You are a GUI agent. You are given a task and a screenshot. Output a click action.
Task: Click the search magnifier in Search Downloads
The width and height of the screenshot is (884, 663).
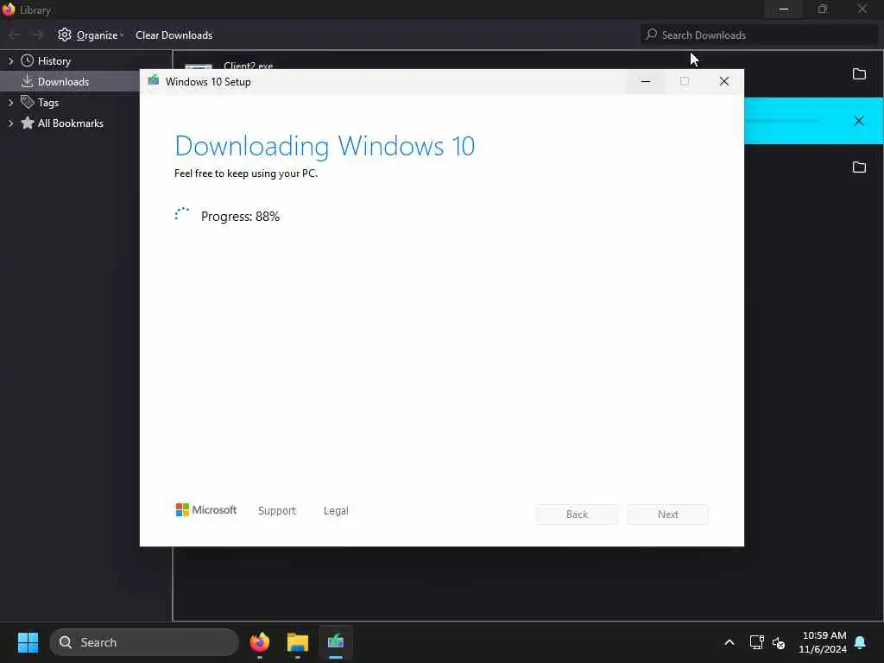pyautogui.click(x=651, y=35)
